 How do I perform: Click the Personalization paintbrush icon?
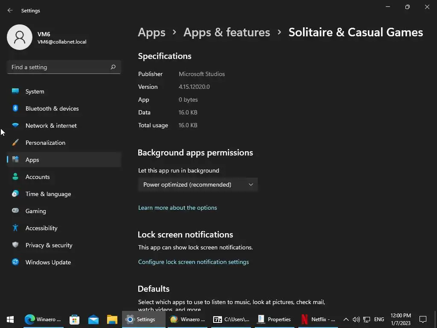point(15,143)
